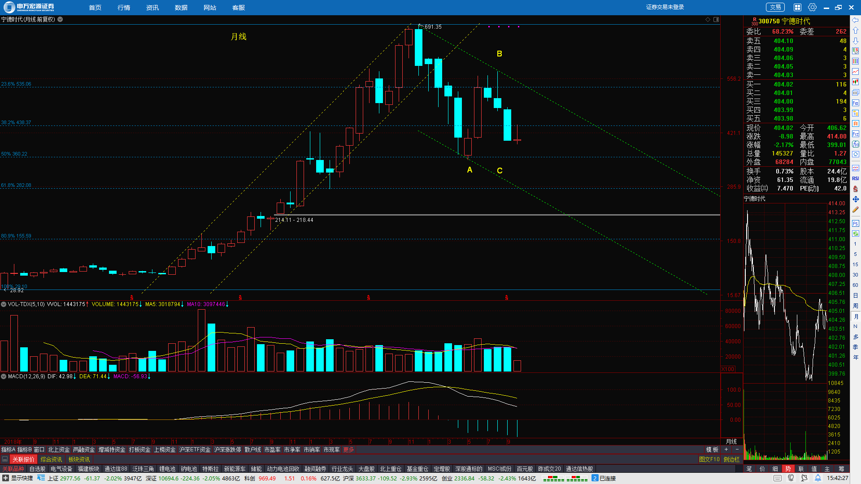
Task: Switch to 30 minute period
Action: pyautogui.click(x=855, y=275)
